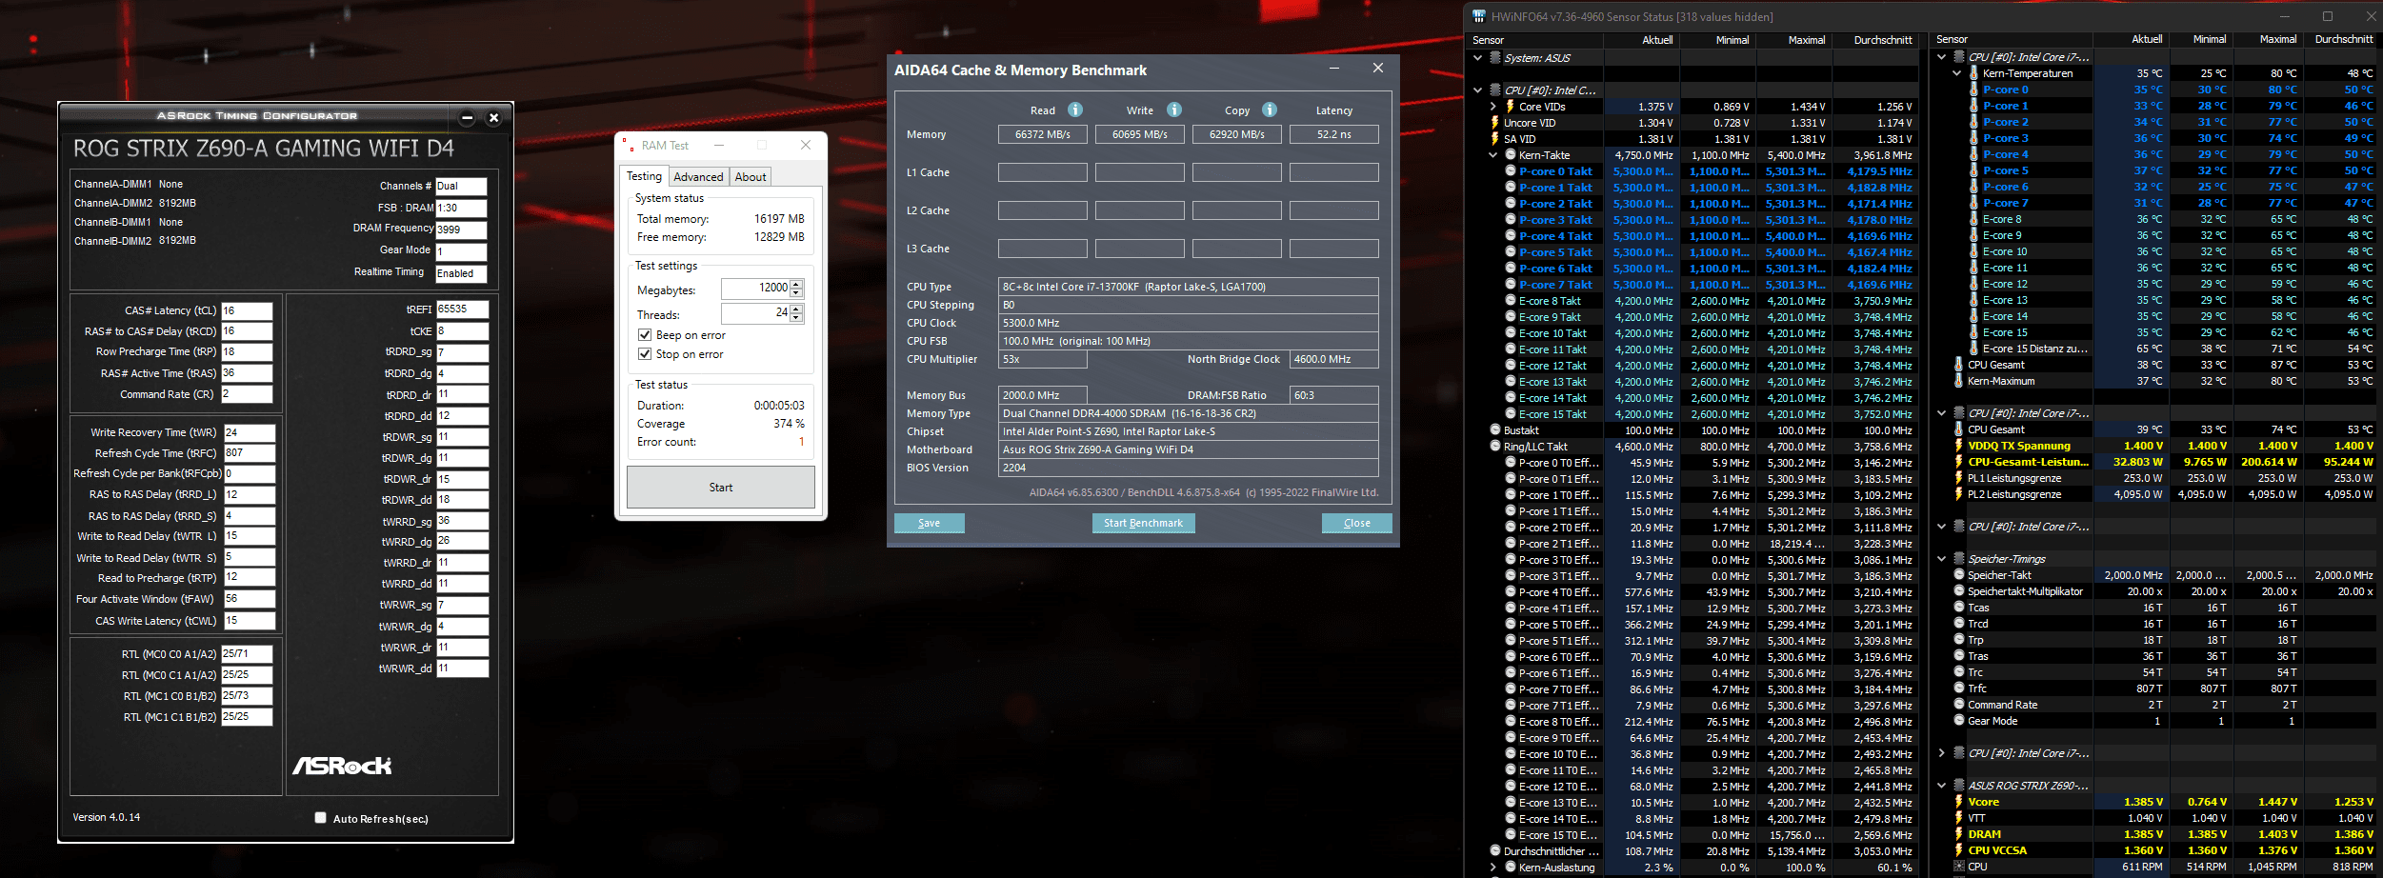Click the RAM Test app icon
This screenshot has width=2383, height=878.
[x=628, y=145]
